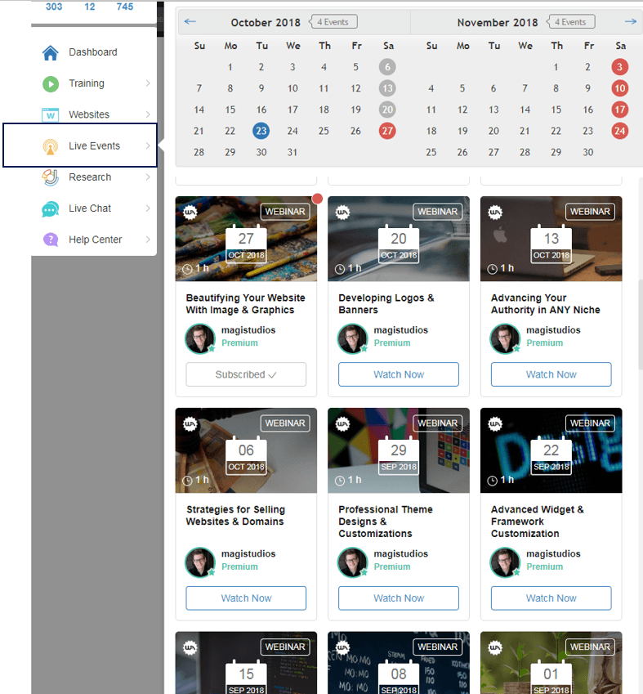This screenshot has width=643, height=694.
Task: Click WA badge on Professional Theme Designs card
Action: click(x=342, y=424)
